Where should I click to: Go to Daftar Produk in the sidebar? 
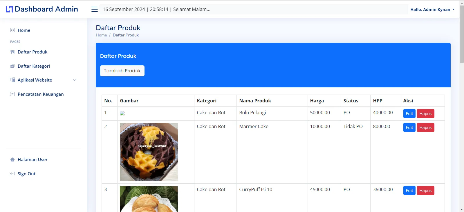pyautogui.click(x=33, y=52)
